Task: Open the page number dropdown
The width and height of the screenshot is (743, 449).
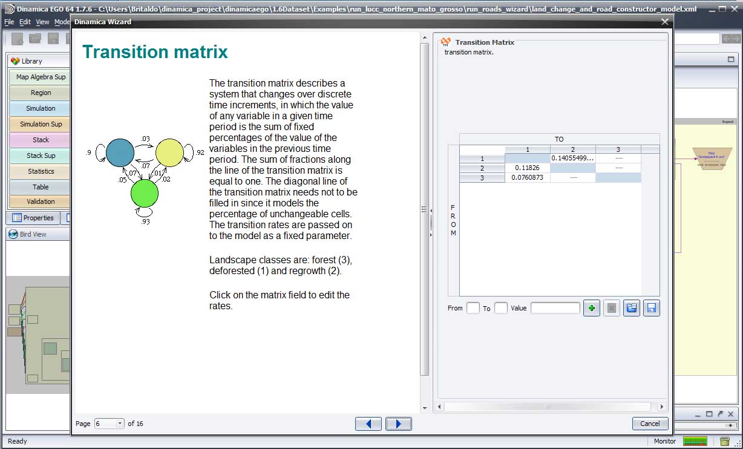Action: click(120, 424)
